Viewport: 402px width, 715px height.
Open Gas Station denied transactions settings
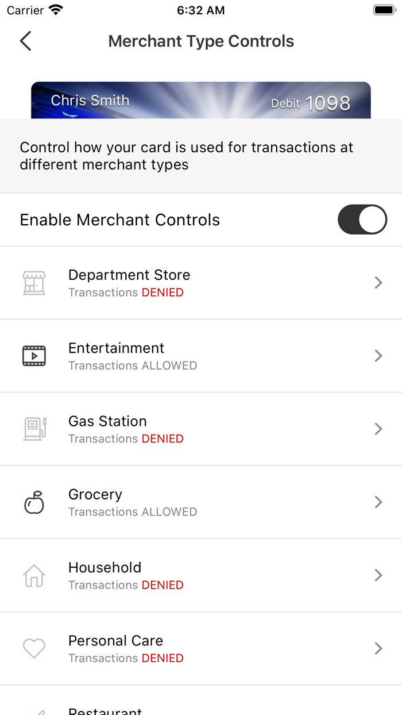click(x=378, y=429)
